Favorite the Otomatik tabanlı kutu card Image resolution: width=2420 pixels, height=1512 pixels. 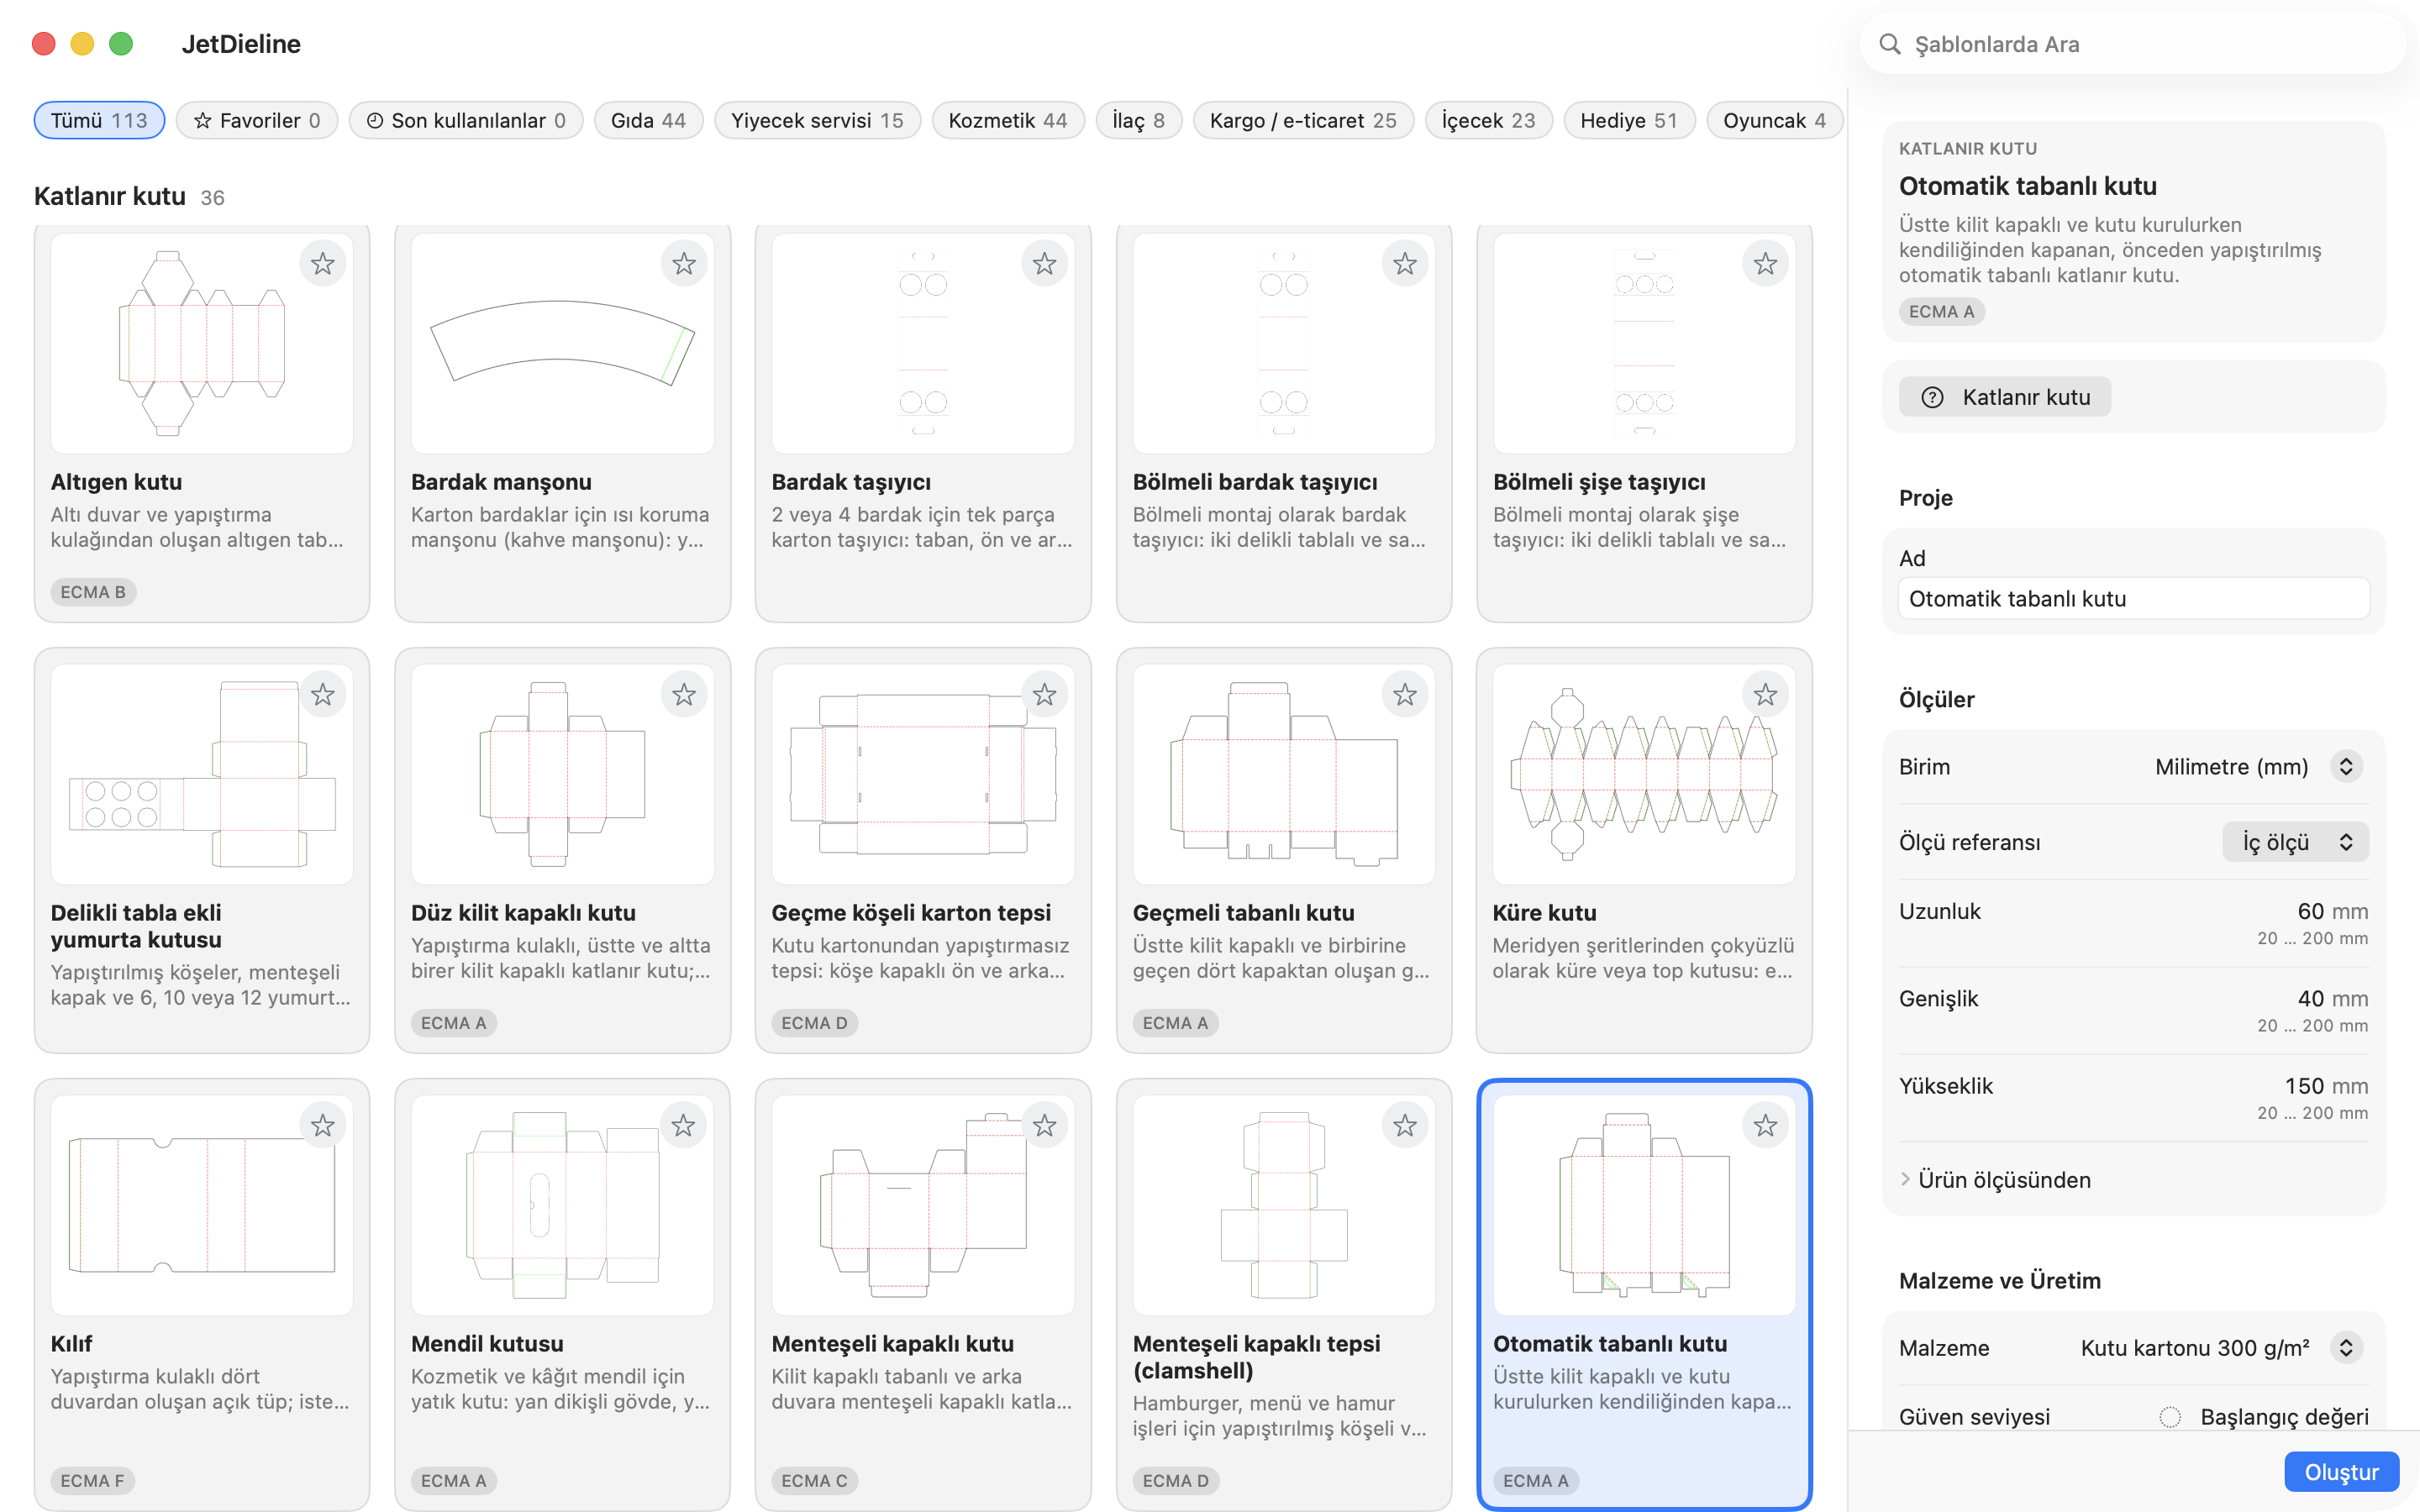coord(1765,1126)
